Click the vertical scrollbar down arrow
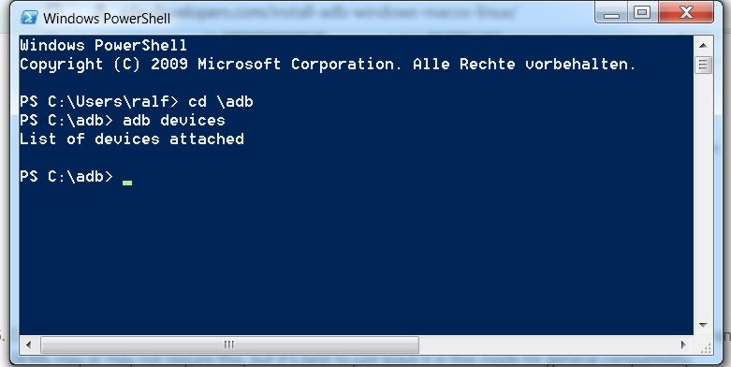The height and width of the screenshot is (367, 731). (703, 325)
